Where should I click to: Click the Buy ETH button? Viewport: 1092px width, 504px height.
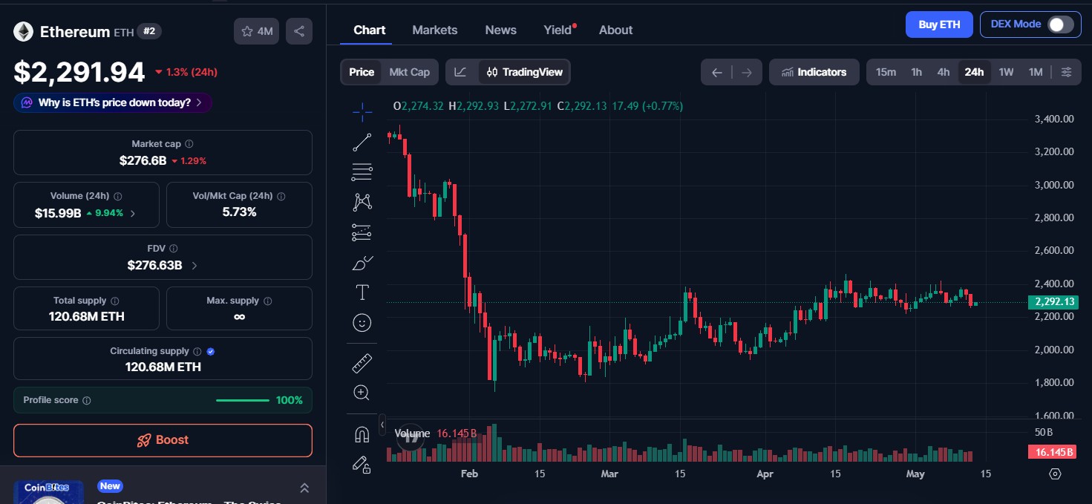939,24
